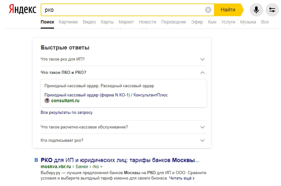This screenshot has width=281, height=186.
Task: Expand 'Что такое расчетно-кассовое обслуживание?' question
Action: [x=202, y=127]
